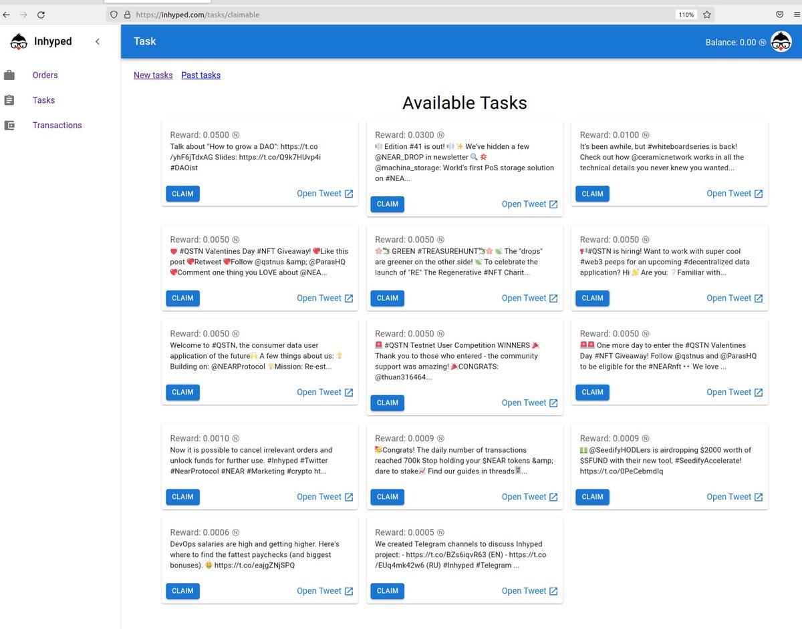Claim the "#QSTN is hiring" task
Image resolution: width=802 pixels, height=629 pixels.
(592, 298)
